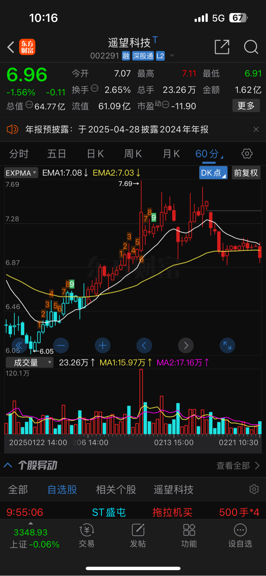Tap the announcement speaker icon

click(12, 130)
